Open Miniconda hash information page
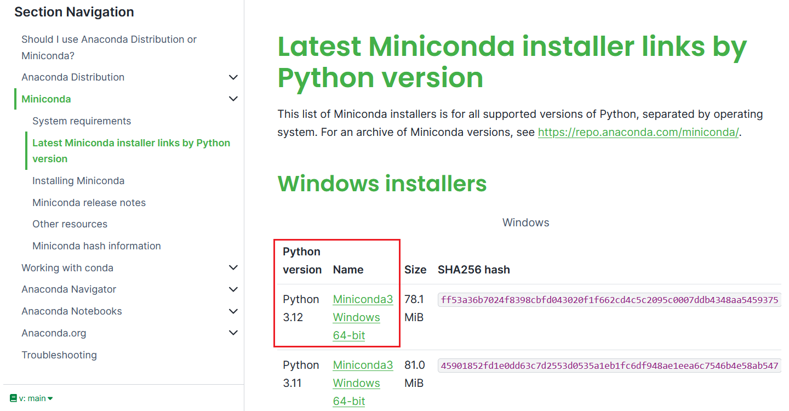This screenshot has width=789, height=411. 97,246
